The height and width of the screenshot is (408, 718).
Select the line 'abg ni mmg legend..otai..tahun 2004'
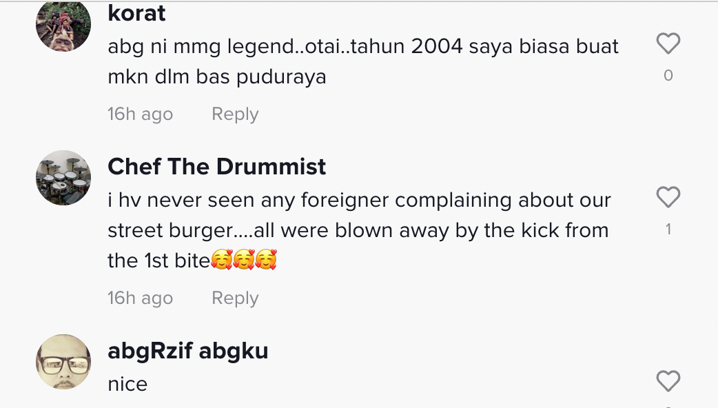363,47
